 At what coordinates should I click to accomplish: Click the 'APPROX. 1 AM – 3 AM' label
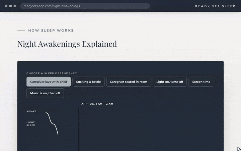[x=97, y=104]
